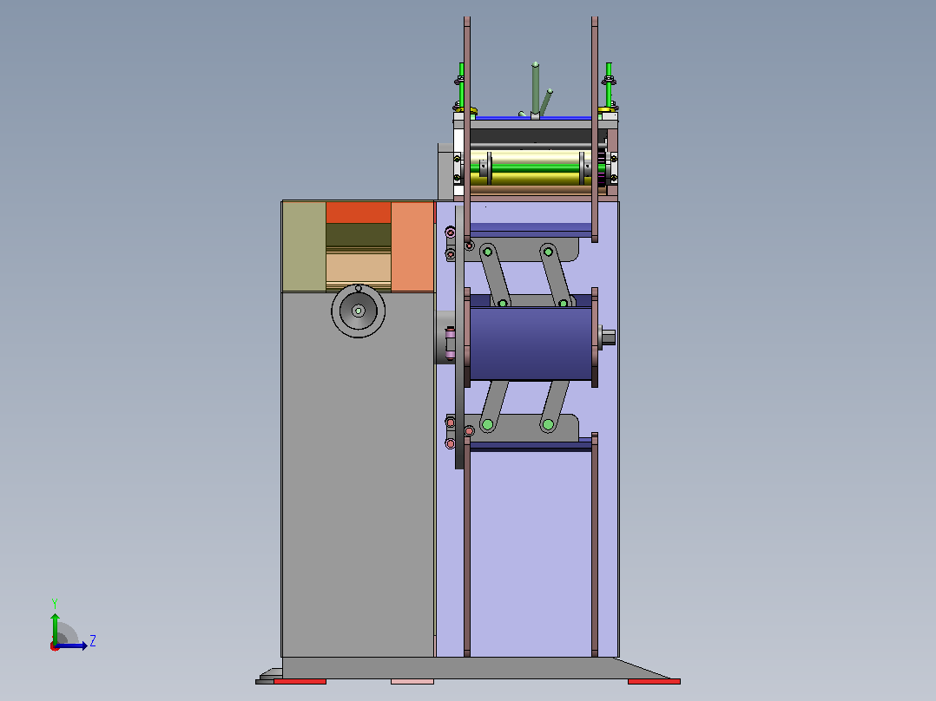Select the red origin point of the triad
This screenshot has width=936, height=701.
click(x=55, y=646)
